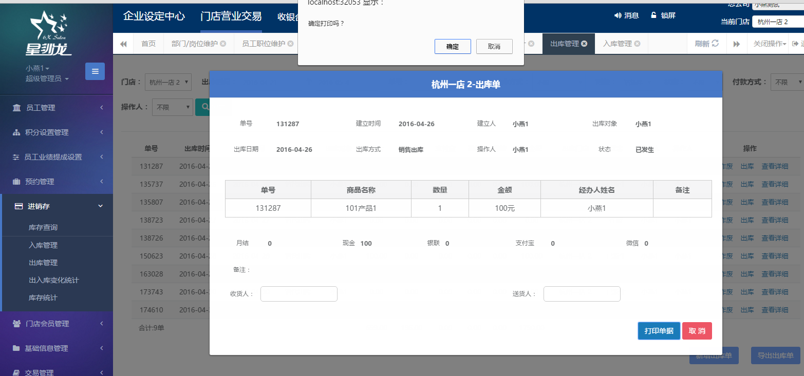Click the 锁屏 lock icon
This screenshot has height=376, width=804.
click(653, 15)
